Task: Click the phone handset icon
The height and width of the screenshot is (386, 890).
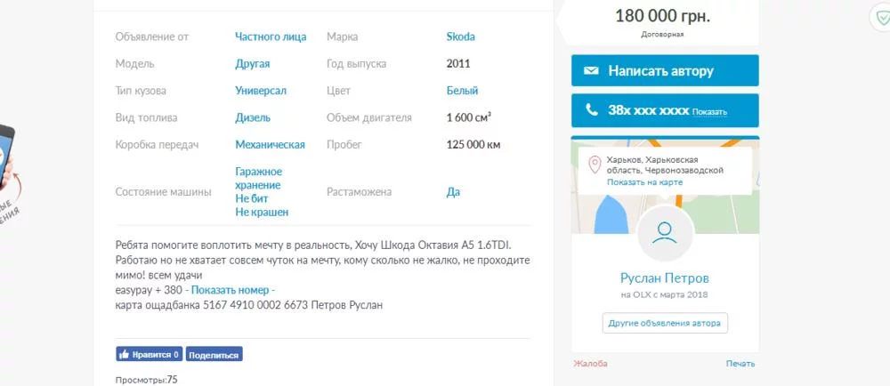Action: tap(592, 110)
